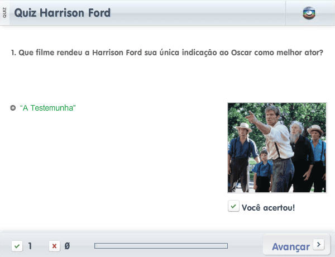This screenshot has width=335, height=257.
Task: Click the correct-answer count "1"
Action: (x=30, y=246)
